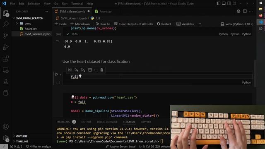Image resolution: width=265 pixels, height=149 pixels.
Task: Open the Remote Explorer view
Action: click(5, 70)
